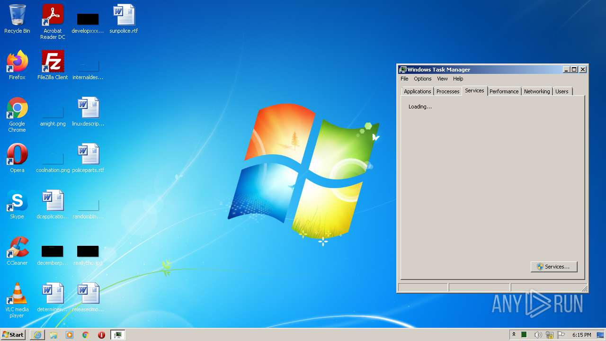Switch to the Applications tab
Viewport: 606px width, 341px height.
coord(418,91)
